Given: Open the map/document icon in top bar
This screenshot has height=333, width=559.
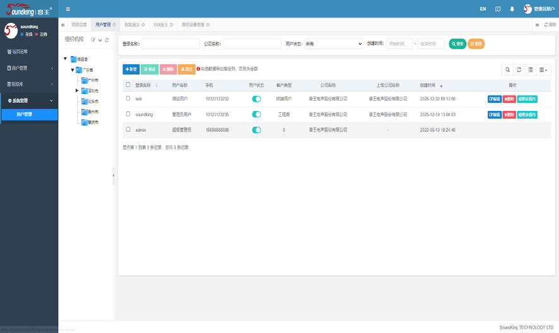Looking at the screenshot, I should click(498, 9).
